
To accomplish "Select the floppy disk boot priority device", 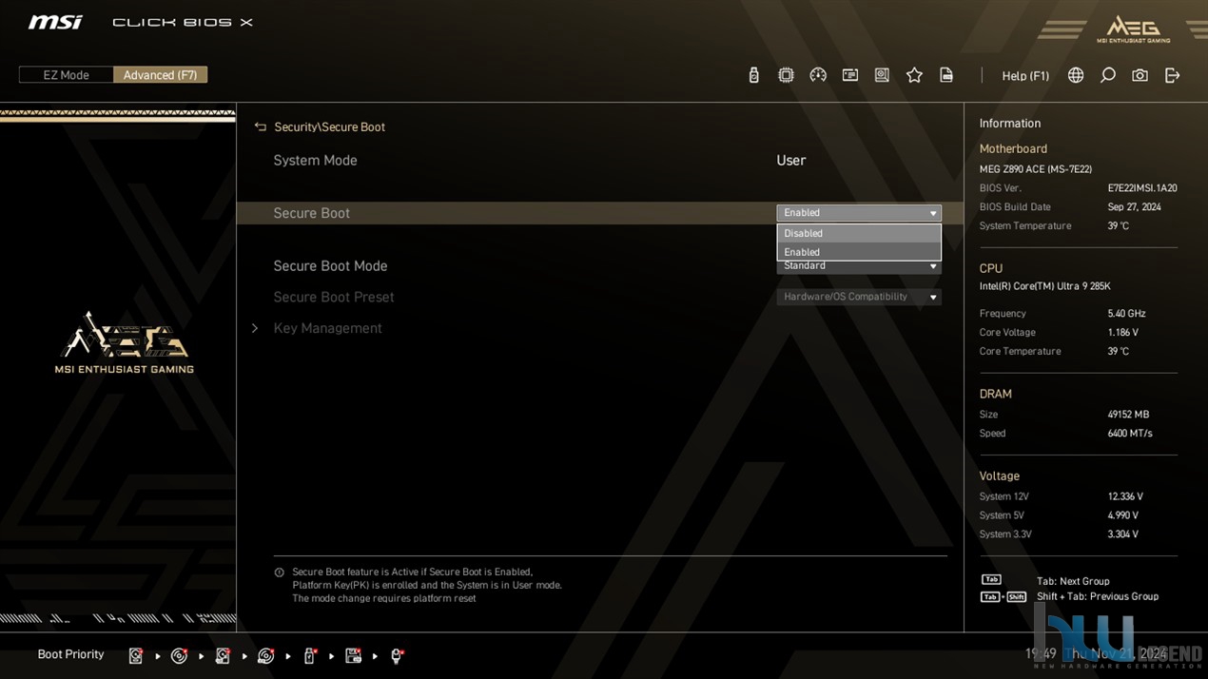I will coord(353,655).
